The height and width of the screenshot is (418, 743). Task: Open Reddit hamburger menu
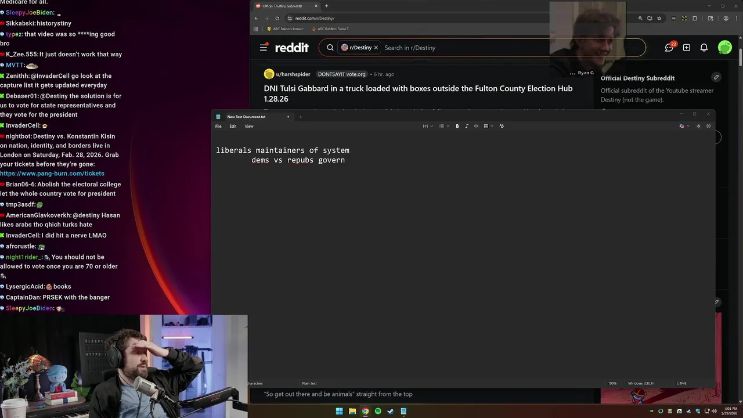coord(264,48)
